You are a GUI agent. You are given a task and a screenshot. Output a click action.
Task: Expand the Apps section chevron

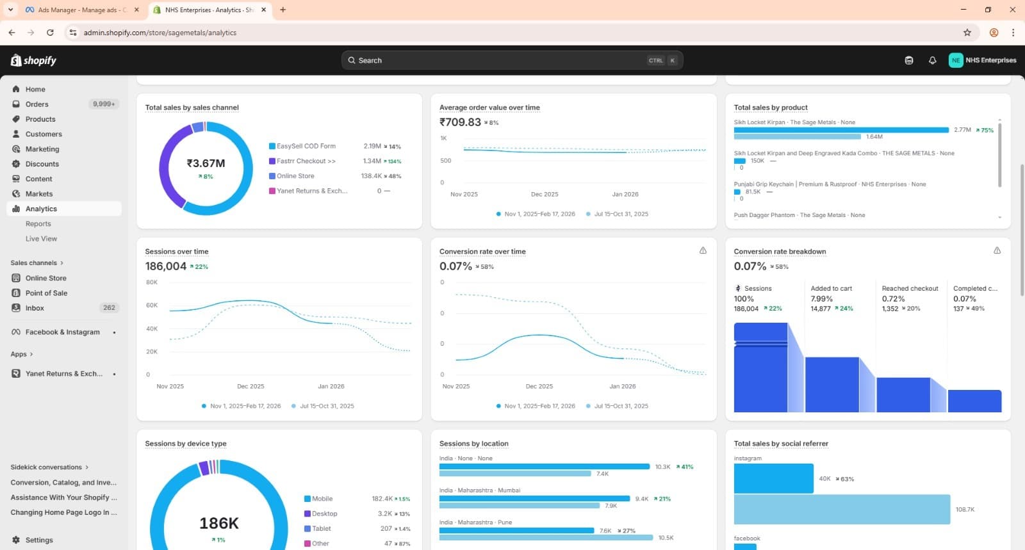(31, 354)
